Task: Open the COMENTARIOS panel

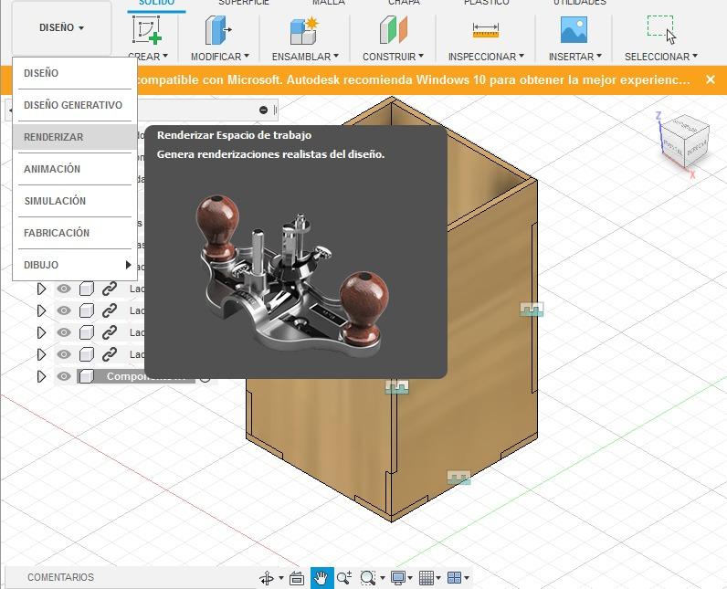Action: click(x=61, y=577)
